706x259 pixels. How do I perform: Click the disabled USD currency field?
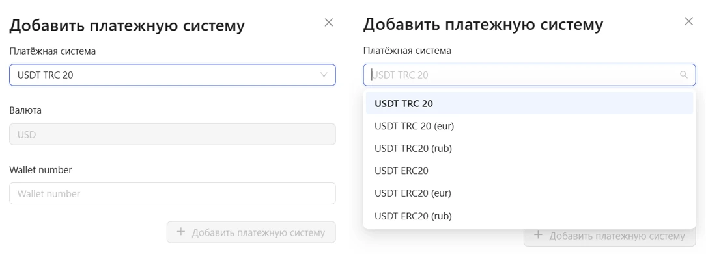[x=173, y=134]
